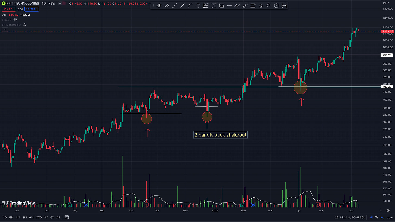Image resolution: width=395 pixels, height=222 pixels.
Task: Open the go-to-date calendar icon
Action: click(x=67, y=217)
